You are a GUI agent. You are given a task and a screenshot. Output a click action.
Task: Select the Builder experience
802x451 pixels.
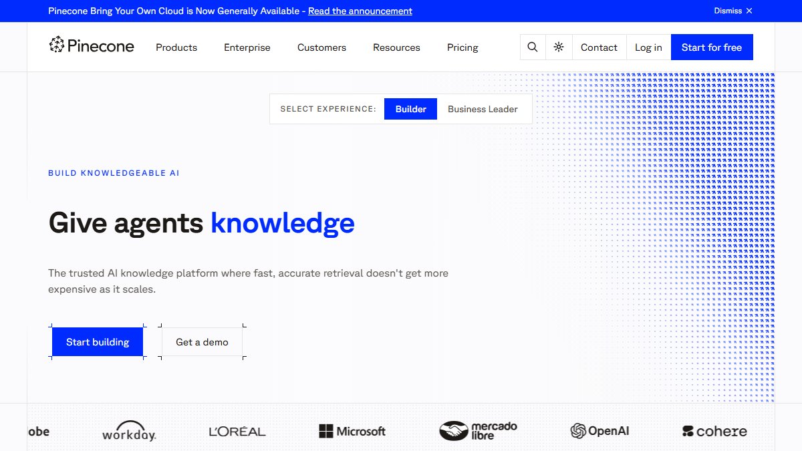click(410, 109)
